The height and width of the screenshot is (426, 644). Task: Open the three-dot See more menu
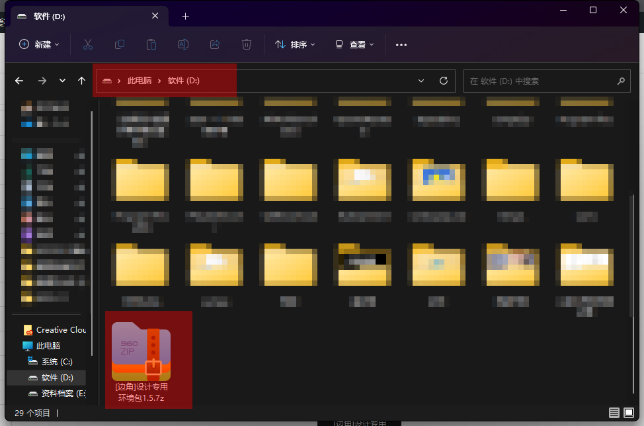tap(401, 44)
